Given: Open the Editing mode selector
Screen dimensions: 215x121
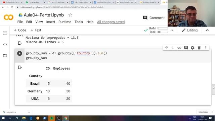Looking at the screenshot, I should (189, 30).
